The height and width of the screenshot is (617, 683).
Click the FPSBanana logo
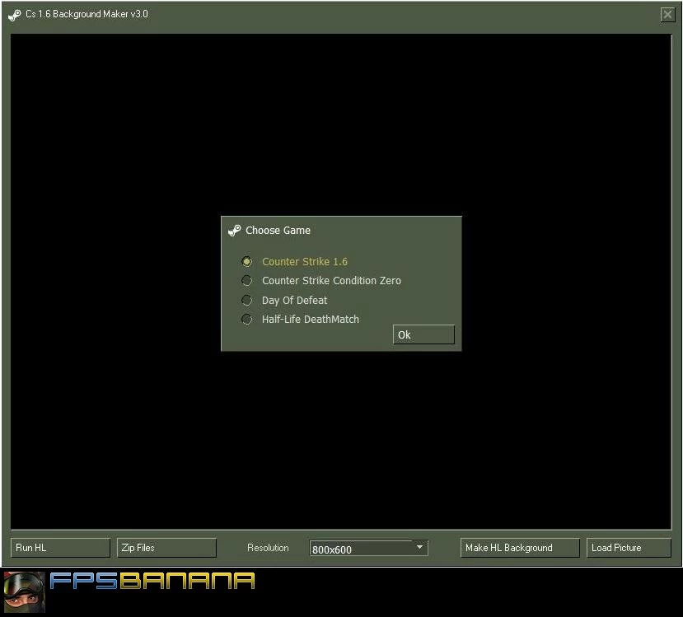[152, 582]
